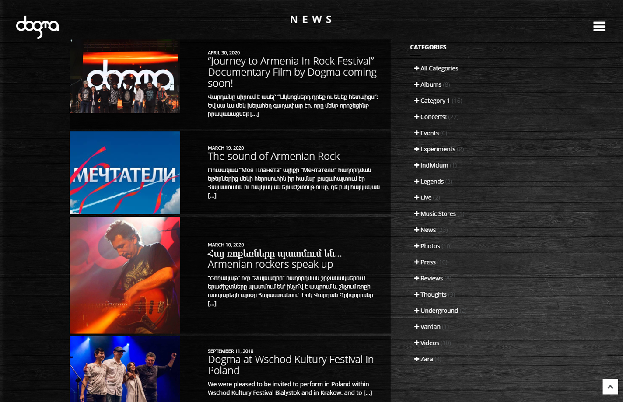623x402 pixels.
Task: Go to the Vardan category
Action: pyautogui.click(x=430, y=327)
